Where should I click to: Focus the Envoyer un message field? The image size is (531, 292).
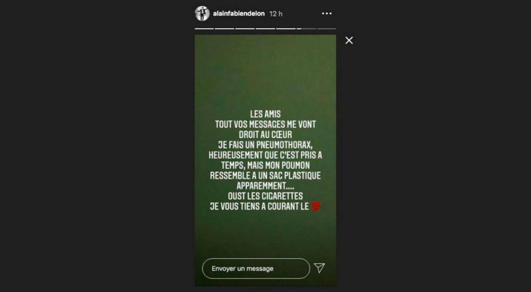256,269
